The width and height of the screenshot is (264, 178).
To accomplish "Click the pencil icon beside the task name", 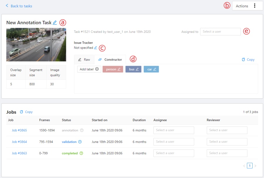I will [x=55, y=23].
